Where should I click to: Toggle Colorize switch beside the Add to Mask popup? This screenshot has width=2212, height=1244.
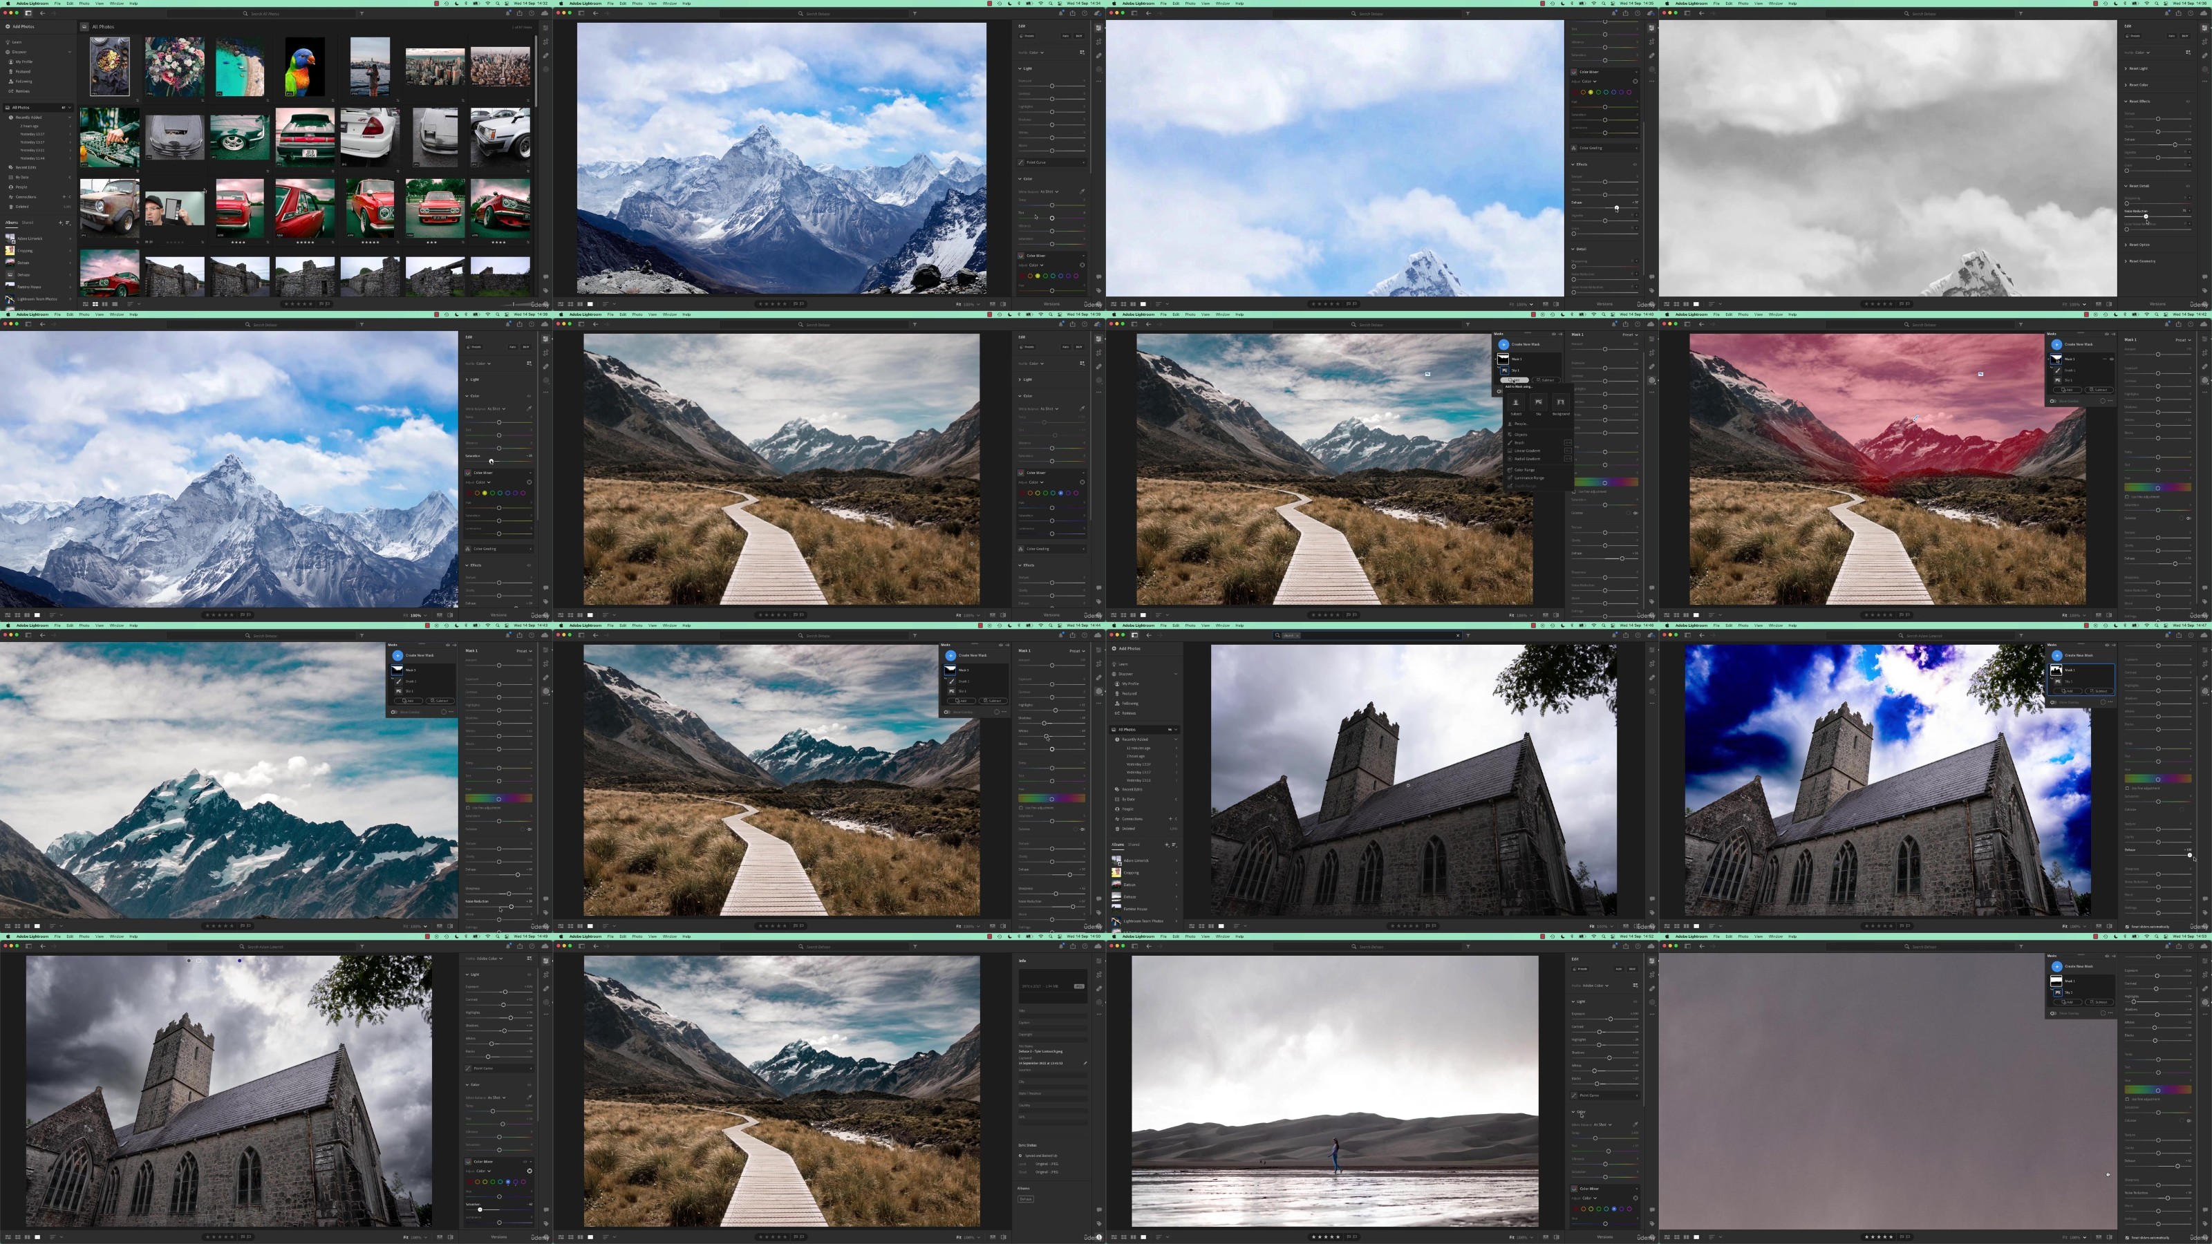click(x=1635, y=513)
